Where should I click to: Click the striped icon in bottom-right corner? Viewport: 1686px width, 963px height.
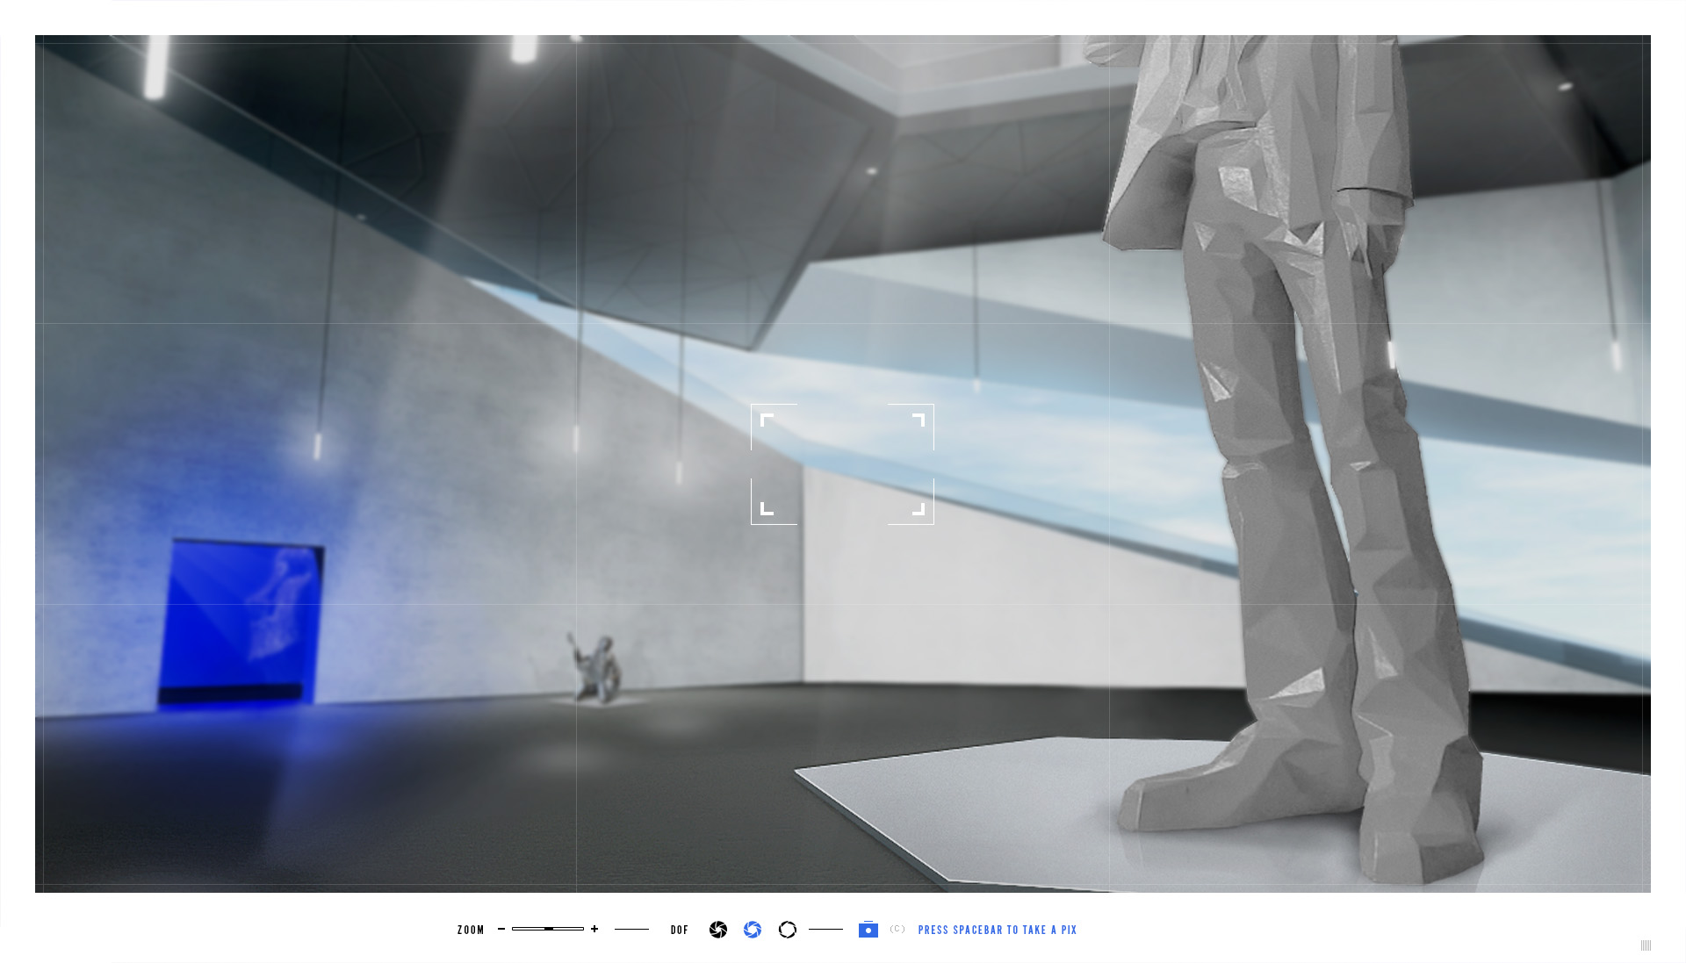coord(1646,945)
